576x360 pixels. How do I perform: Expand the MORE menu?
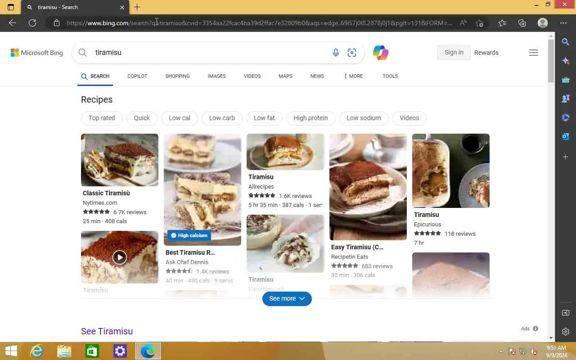pyautogui.click(x=353, y=76)
